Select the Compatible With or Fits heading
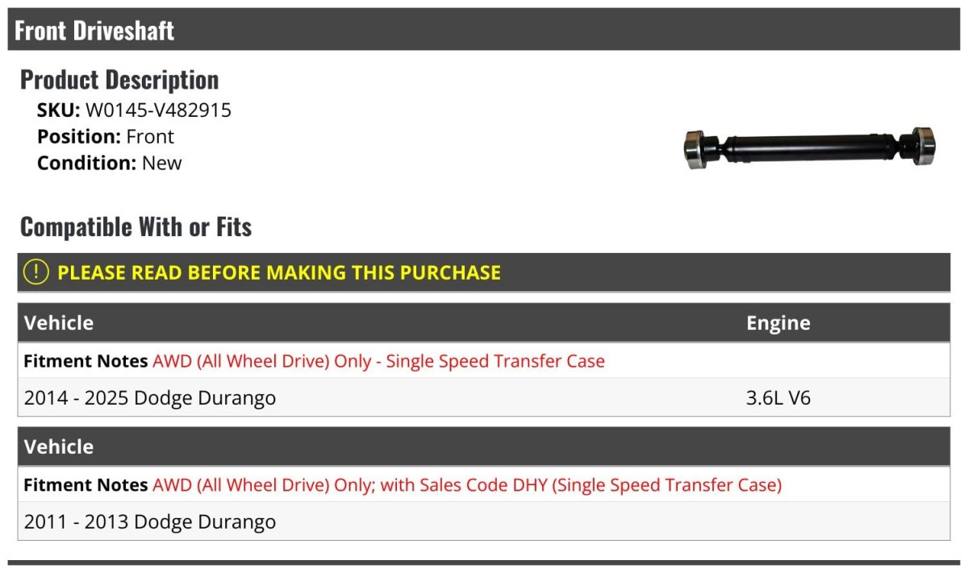Image resolution: width=968 pixels, height=573 pixels. point(136,227)
